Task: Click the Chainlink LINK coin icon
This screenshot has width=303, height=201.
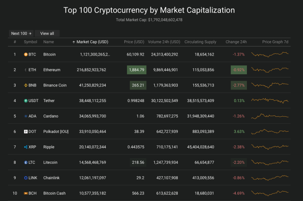Action: (26, 178)
